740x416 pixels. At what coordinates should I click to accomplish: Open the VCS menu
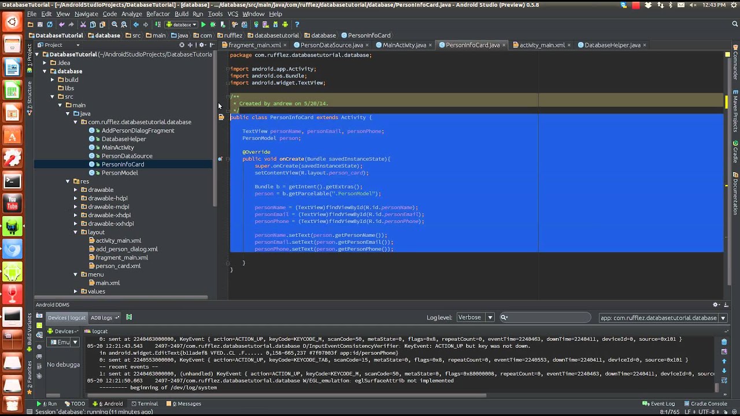pos(232,14)
